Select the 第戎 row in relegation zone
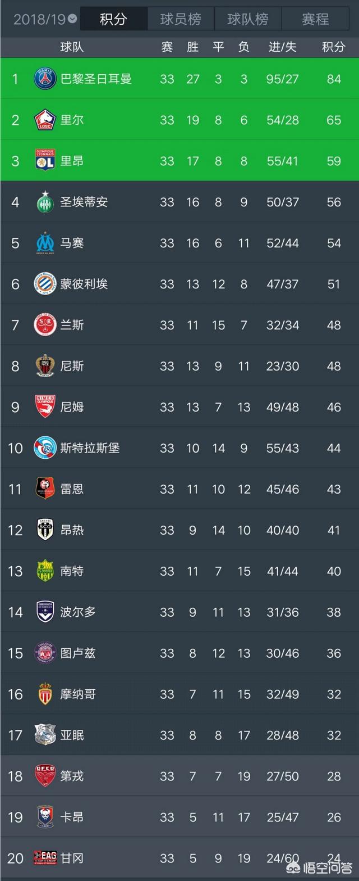The width and height of the screenshot is (359, 881). coord(179,776)
